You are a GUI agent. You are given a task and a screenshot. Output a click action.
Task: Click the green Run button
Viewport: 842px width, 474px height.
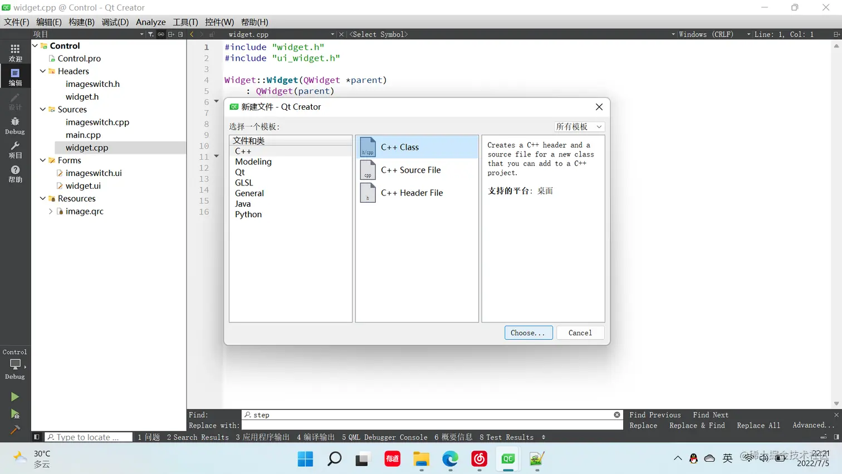[x=15, y=397]
